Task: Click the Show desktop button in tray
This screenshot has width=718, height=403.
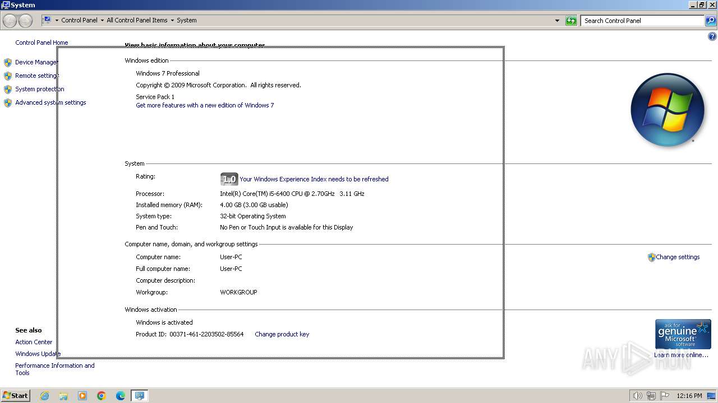Action: [712, 396]
